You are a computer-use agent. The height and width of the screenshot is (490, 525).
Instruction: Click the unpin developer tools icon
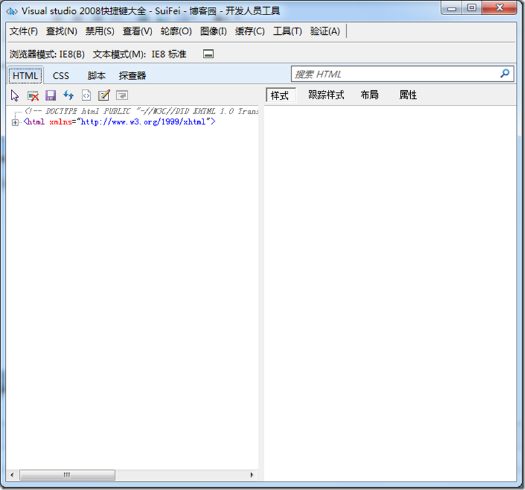pos(208,53)
